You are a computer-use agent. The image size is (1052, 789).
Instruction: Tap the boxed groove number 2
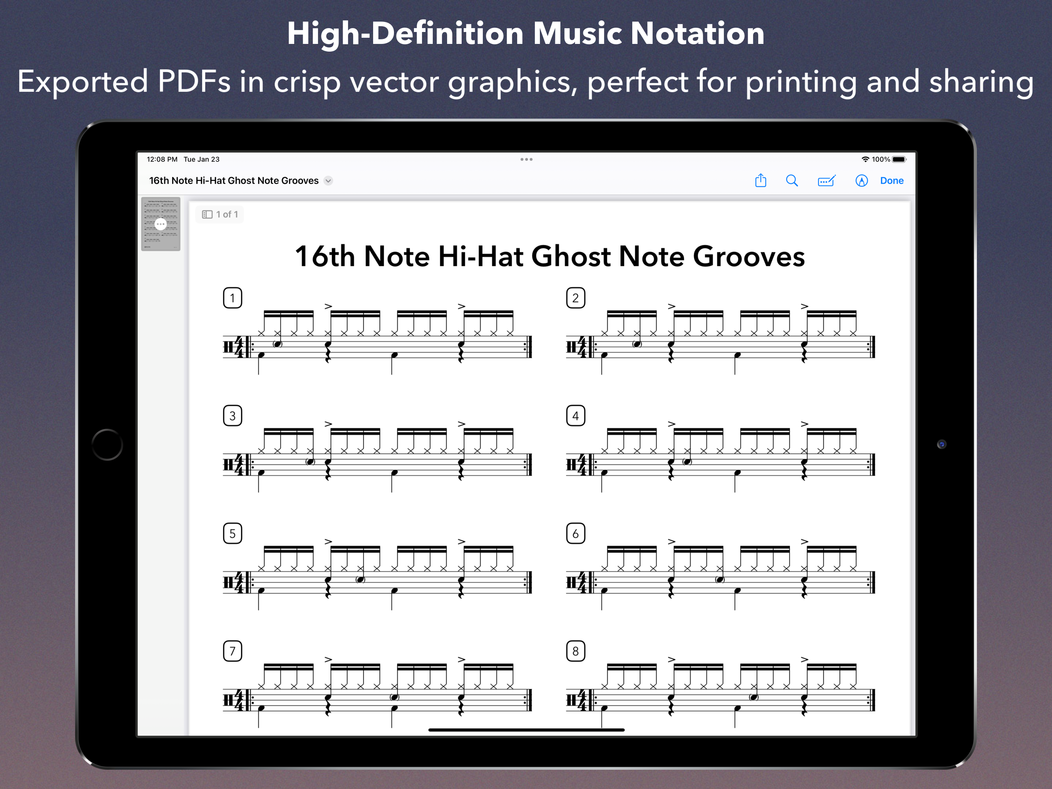pyautogui.click(x=575, y=298)
